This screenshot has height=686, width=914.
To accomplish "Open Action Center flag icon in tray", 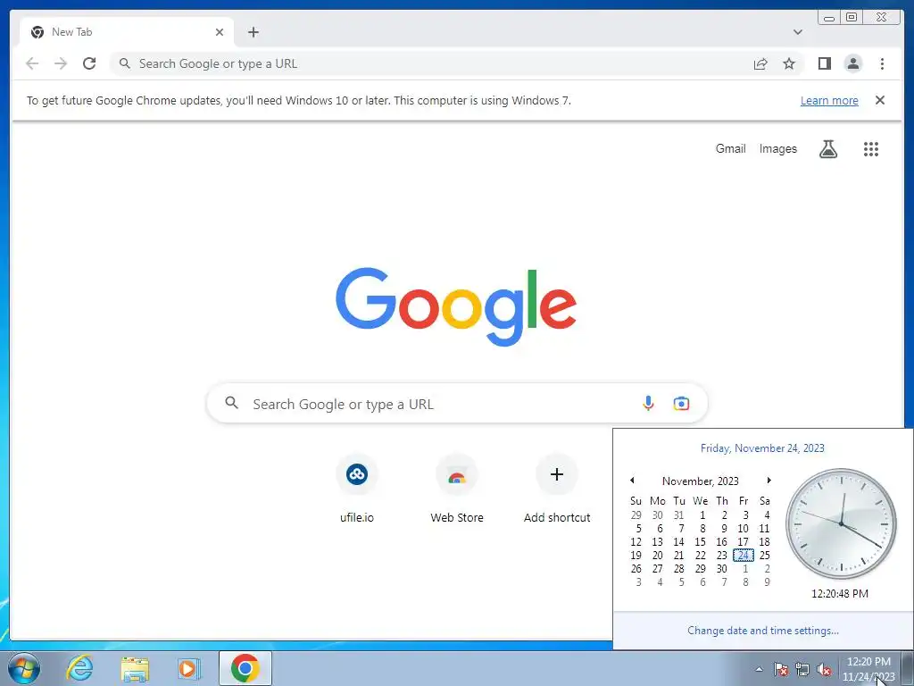I will [x=780, y=669].
